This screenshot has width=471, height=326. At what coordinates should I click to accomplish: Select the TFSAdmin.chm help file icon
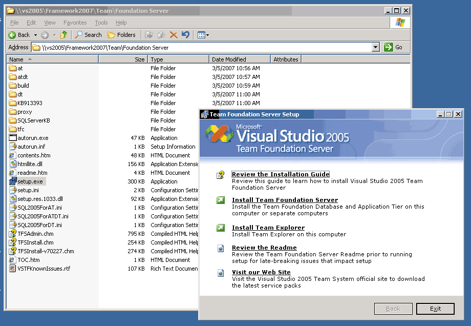[13, 234]
